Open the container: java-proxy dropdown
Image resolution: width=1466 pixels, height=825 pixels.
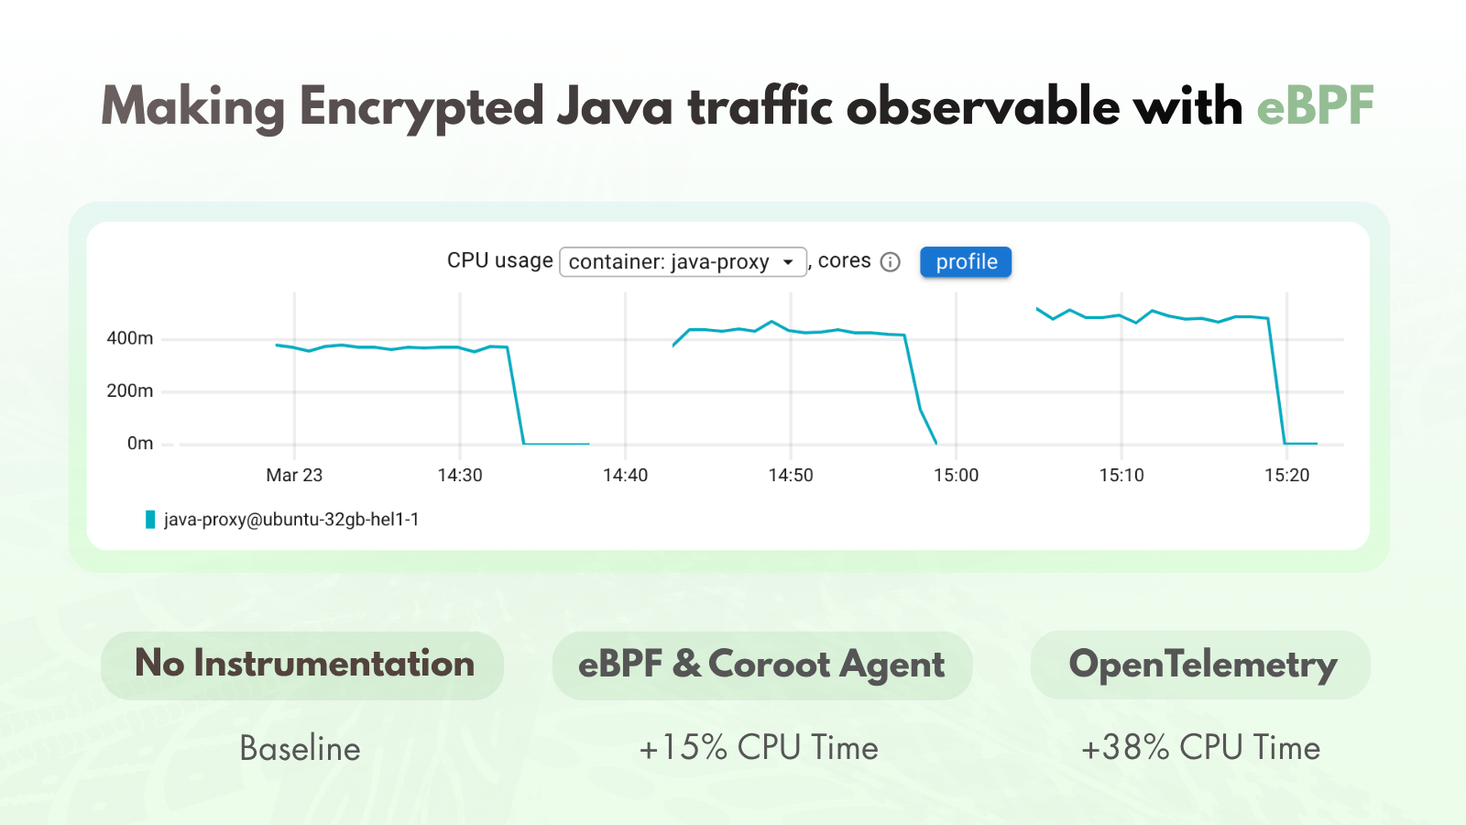click(683, 262)
